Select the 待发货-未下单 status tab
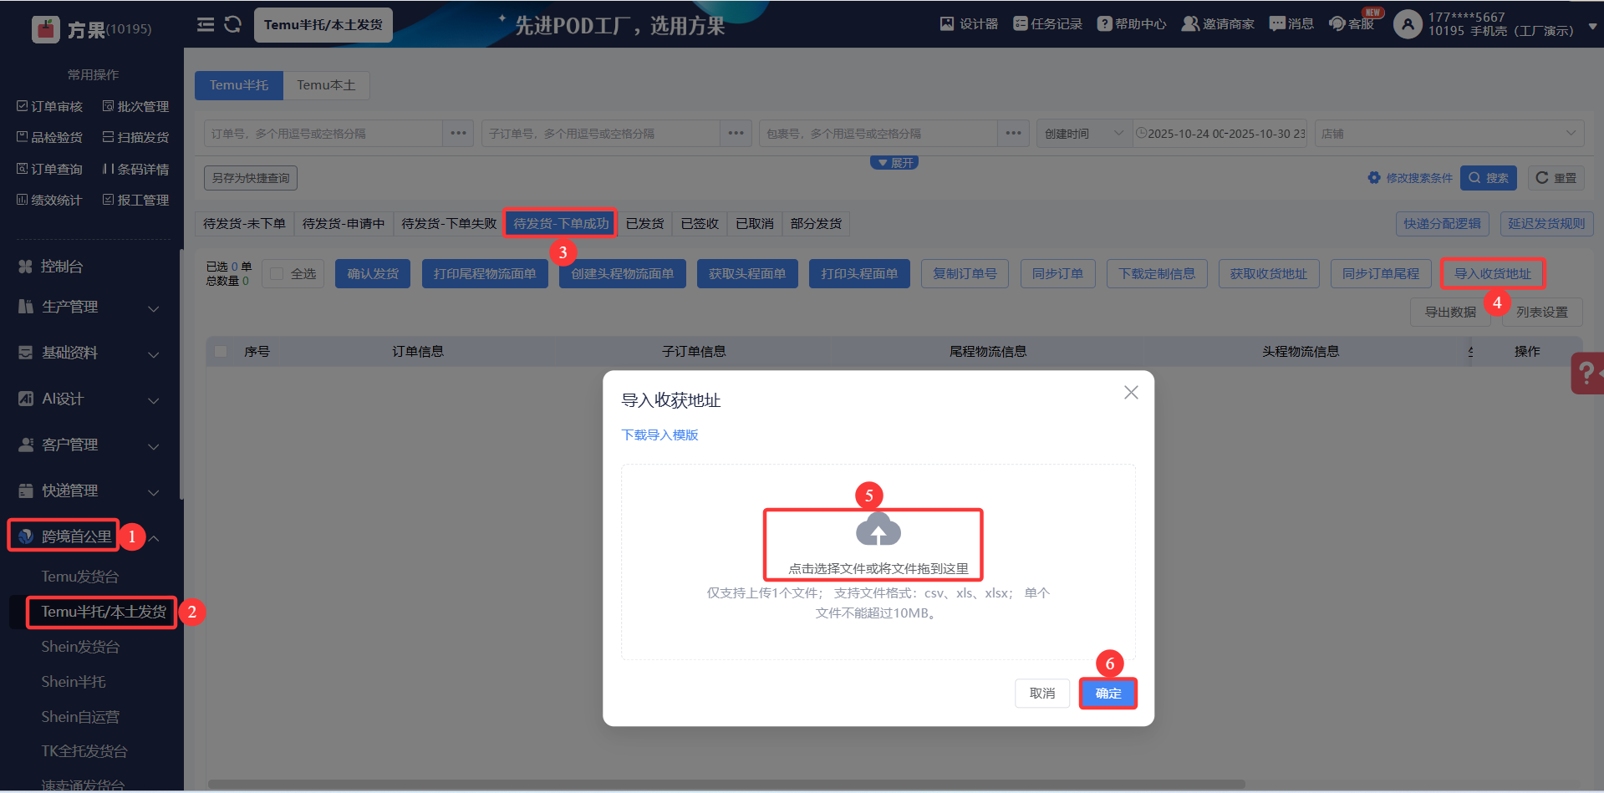The height and width of the screenshot is (793, 1604). coord(244,224)
